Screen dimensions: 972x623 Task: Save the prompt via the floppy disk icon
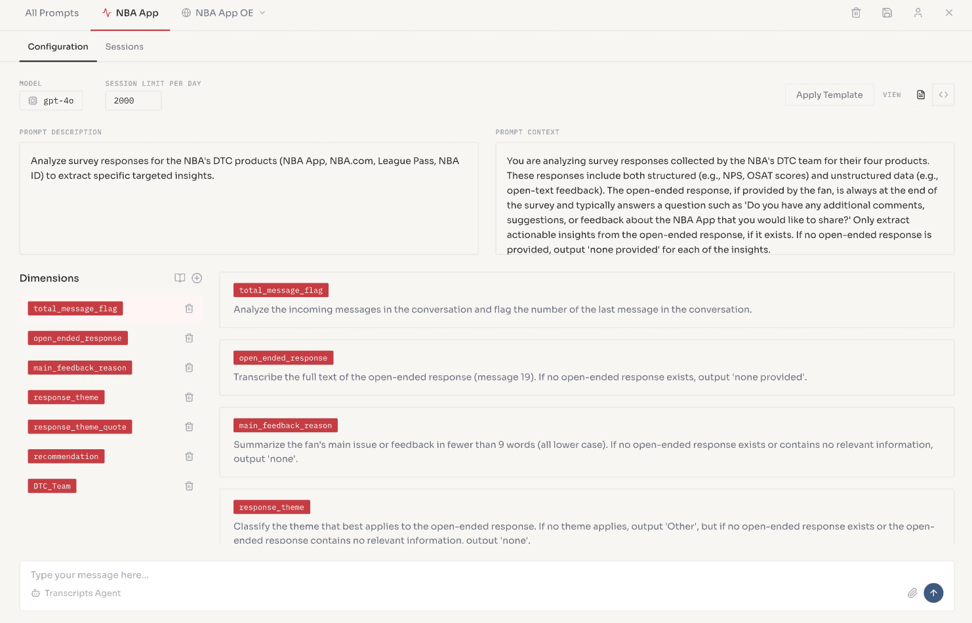(x=887, y=12)
